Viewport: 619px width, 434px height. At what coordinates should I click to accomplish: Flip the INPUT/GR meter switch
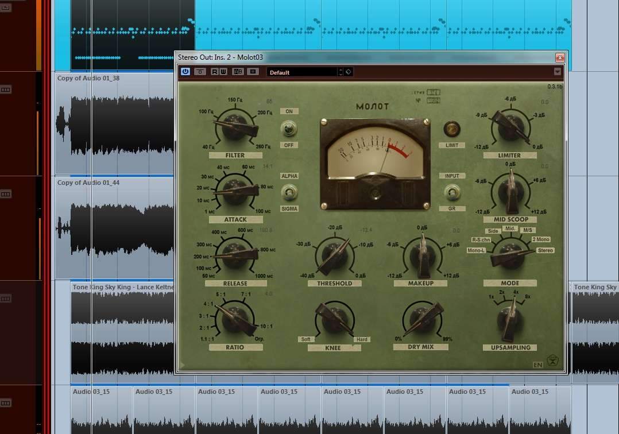(x=452, y=192)
